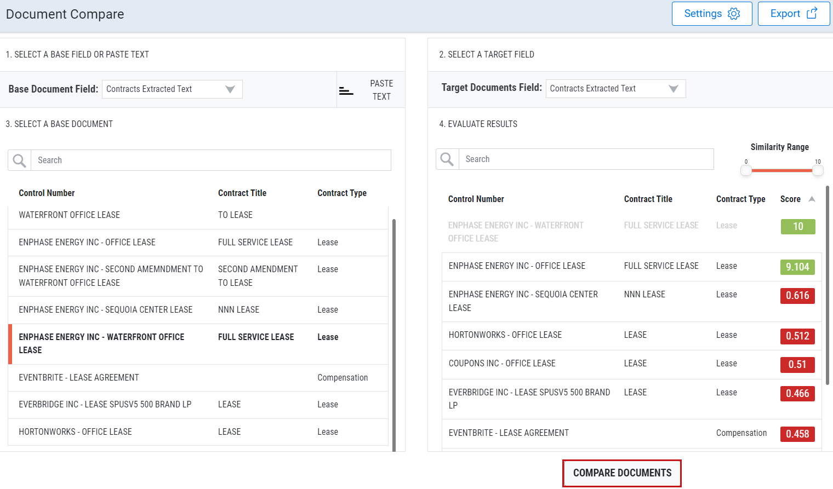
Task: Click the results Control Number column header
Action: 476,199
